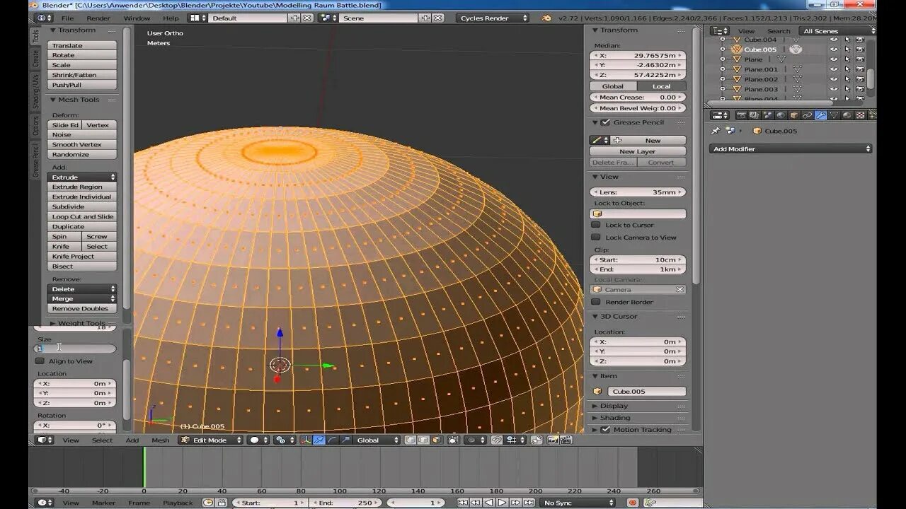Enable the Align to View checkbox

tap(40, 361)
